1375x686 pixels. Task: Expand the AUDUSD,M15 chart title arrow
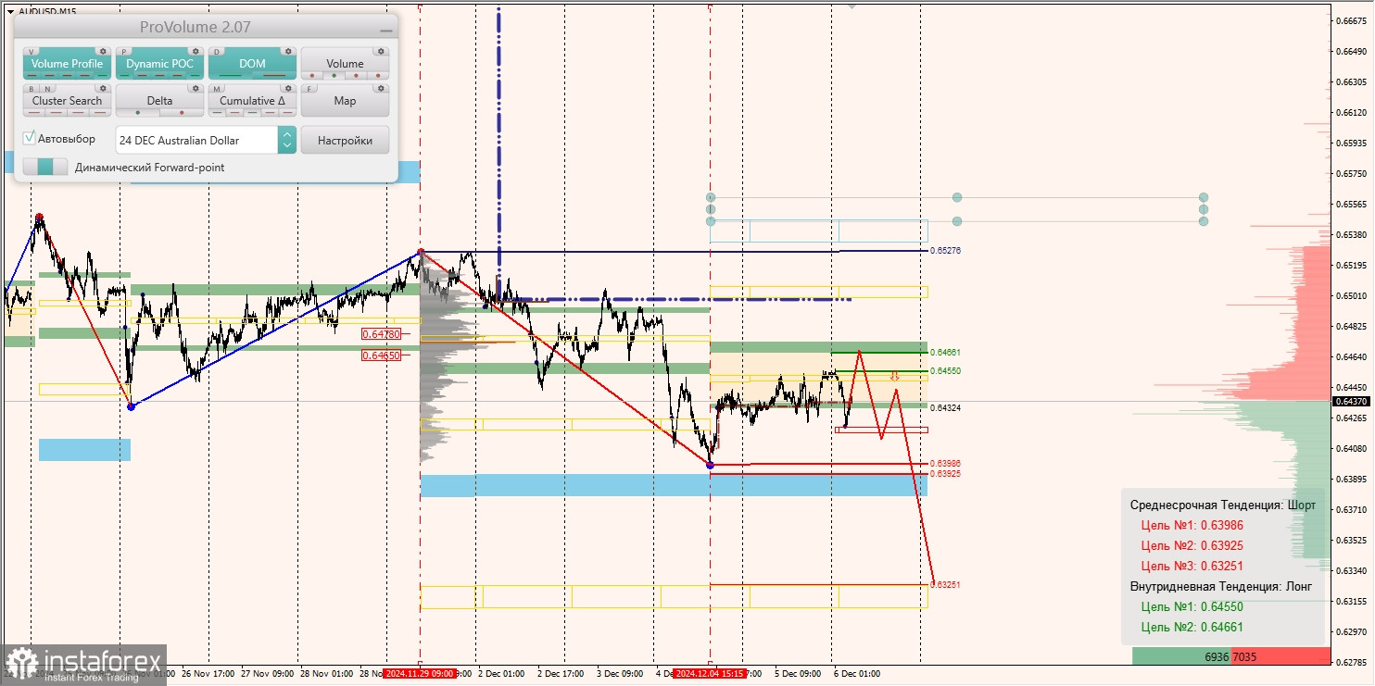[x=10, y=11]
